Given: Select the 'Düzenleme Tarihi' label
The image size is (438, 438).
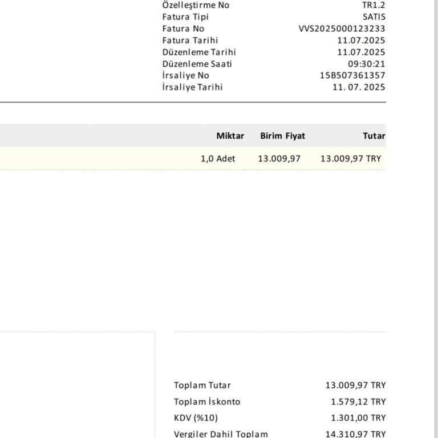Looking at the screenshot, I should (199, 52).
